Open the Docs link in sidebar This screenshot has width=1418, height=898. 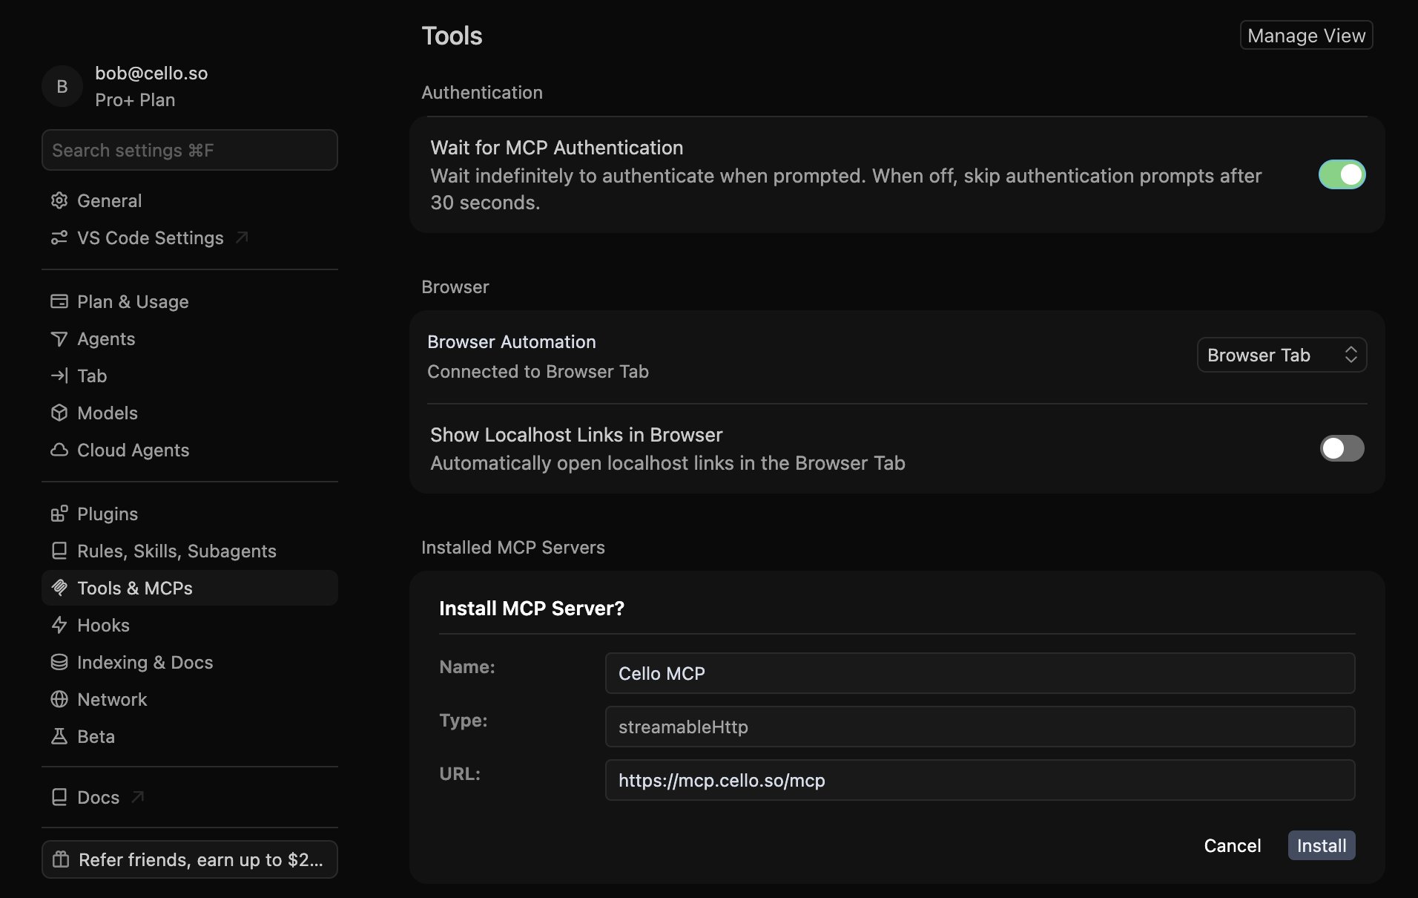tap(190, 797)
